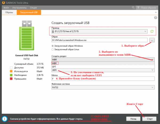160x124 pixels.
Task: Click the Доступно white color swatch
Action: point(11,68)
